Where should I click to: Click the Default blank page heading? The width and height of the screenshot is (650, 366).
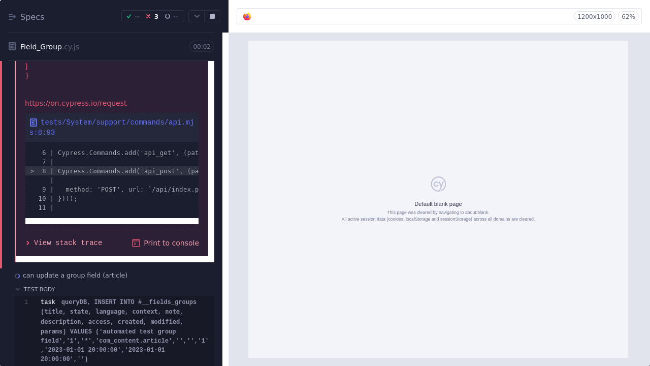pyautogui.click(x=438, y=204)
